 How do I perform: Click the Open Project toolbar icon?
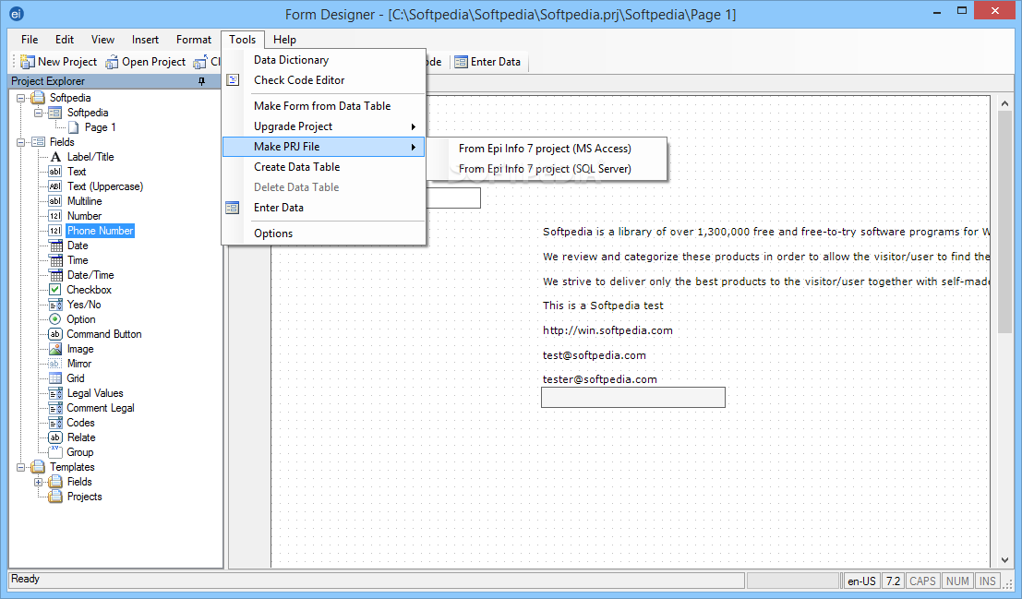pos(112,62)
